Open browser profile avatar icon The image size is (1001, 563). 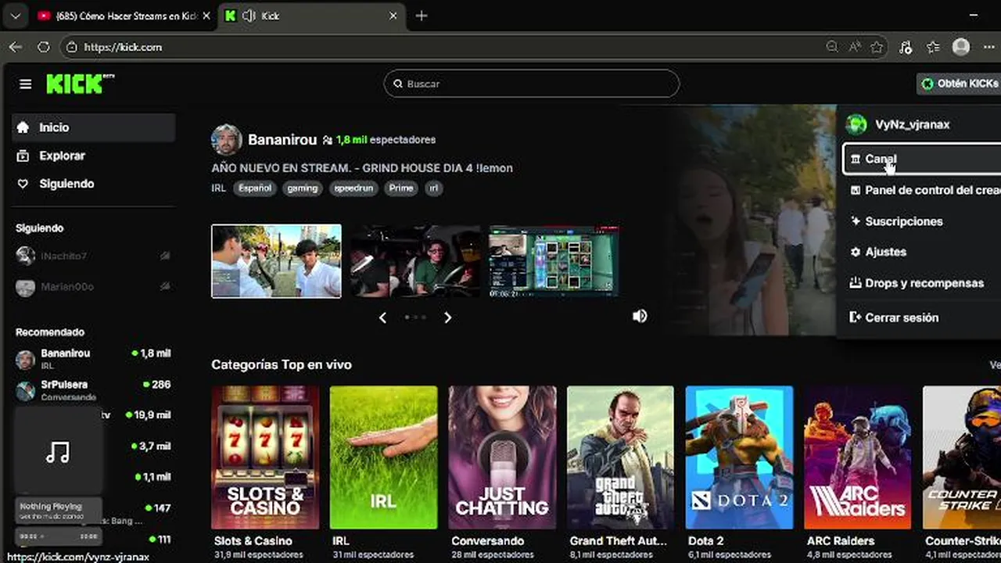click(x=961, y=47)
